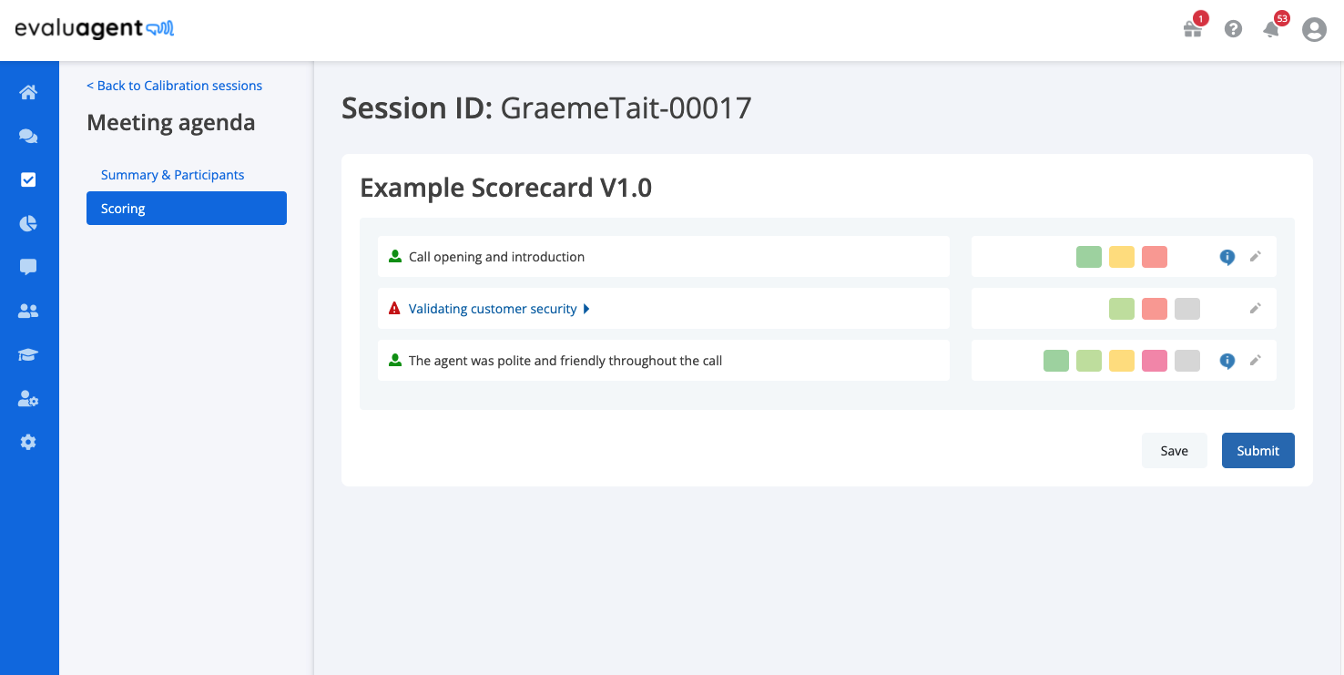Open the Summary & Participants agenda item
Screen dimensions: 1344x675
coord(173,175)
